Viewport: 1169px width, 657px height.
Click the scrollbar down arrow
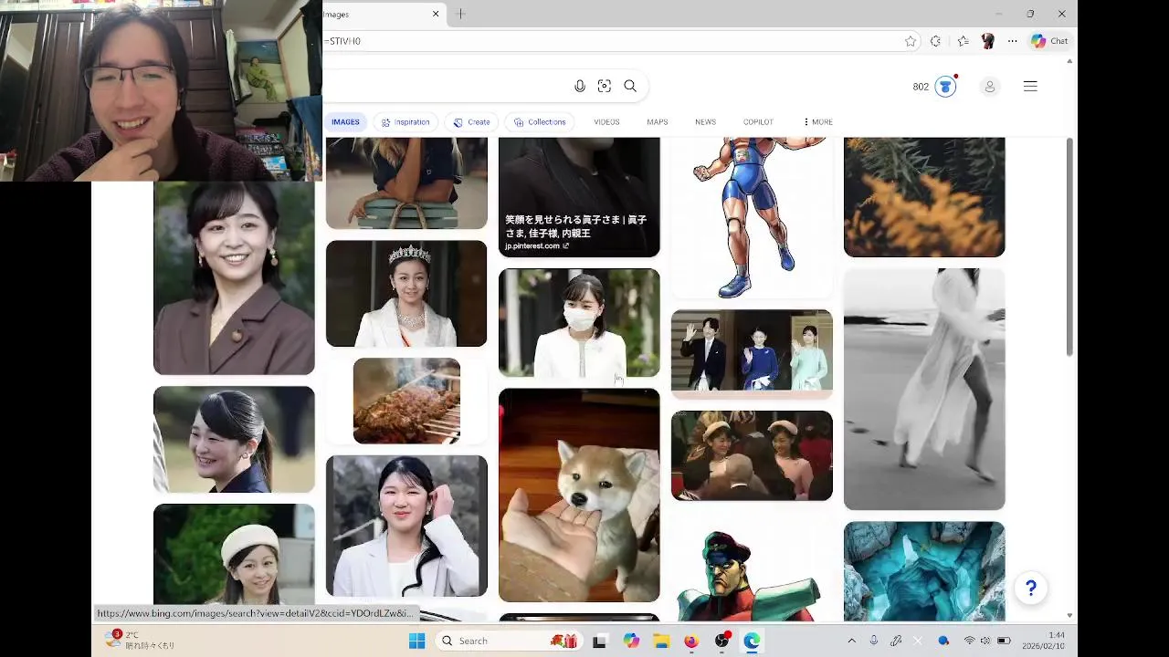point(1070,616)
